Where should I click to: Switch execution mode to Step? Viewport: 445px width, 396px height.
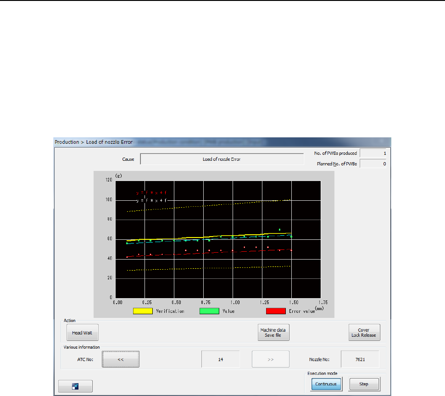(364, 384)
